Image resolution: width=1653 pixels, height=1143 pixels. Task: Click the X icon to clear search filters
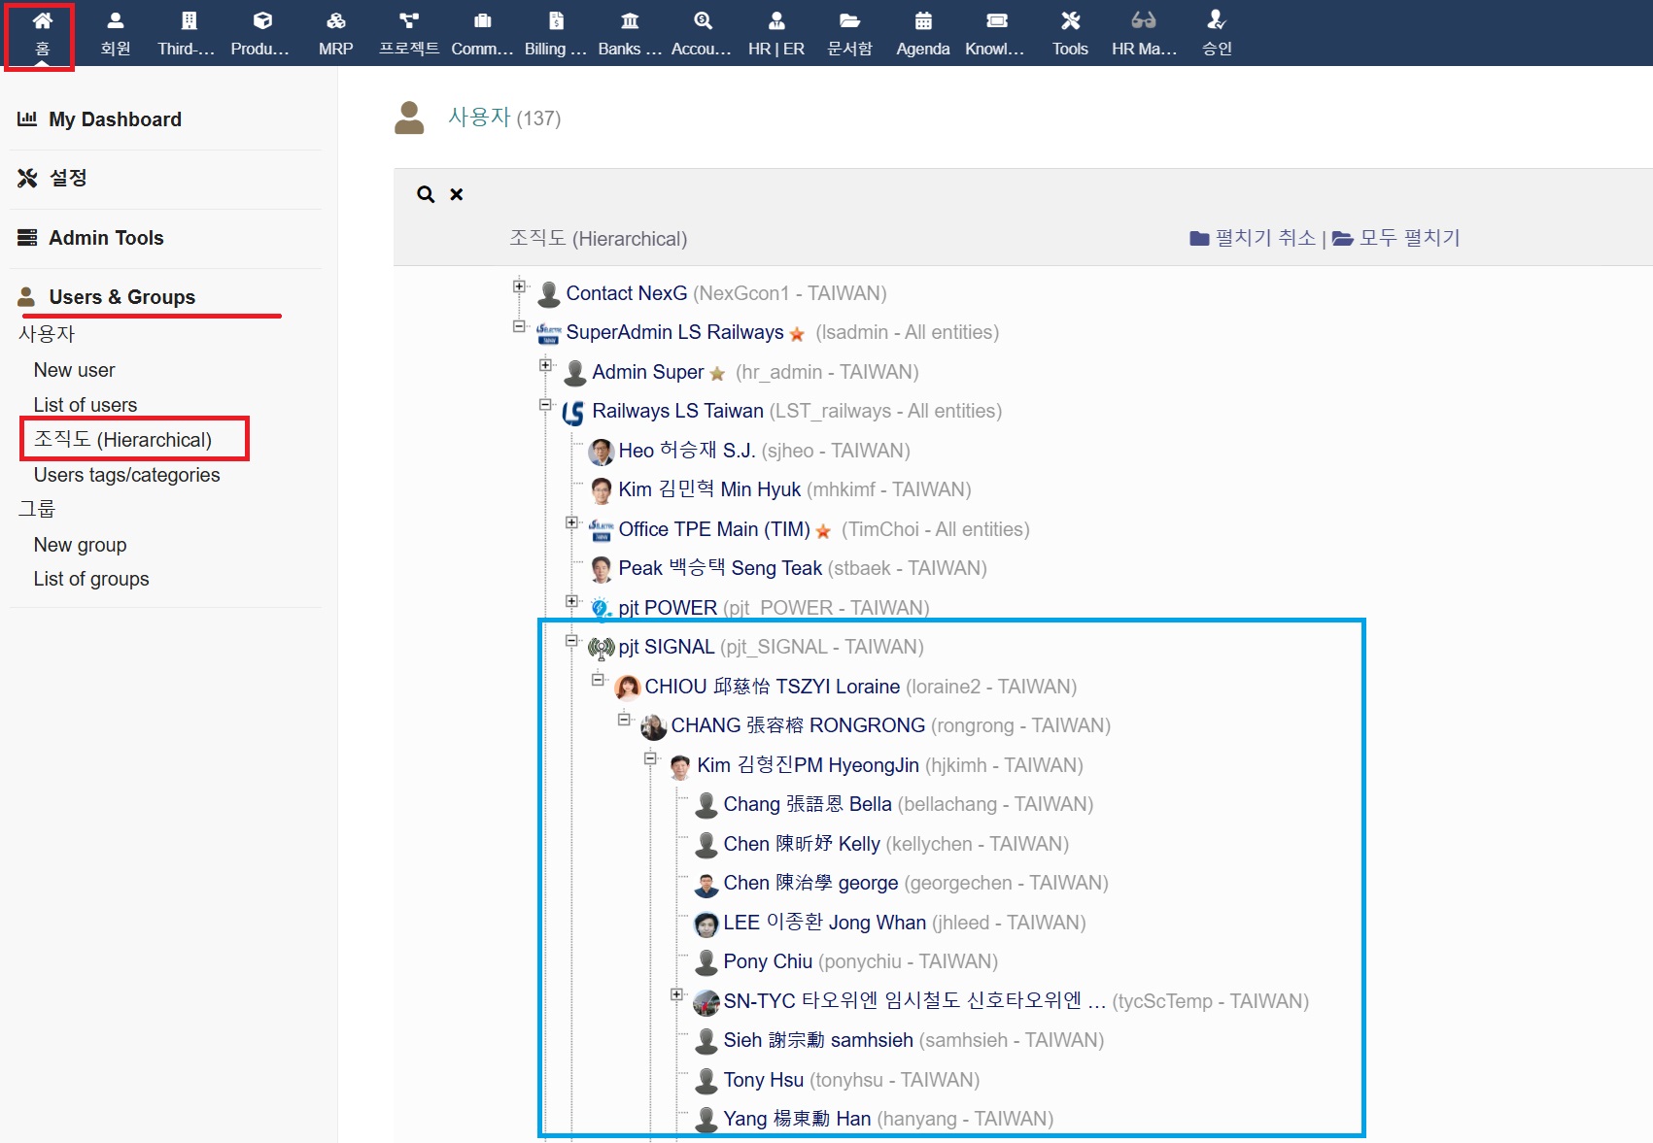457,194
